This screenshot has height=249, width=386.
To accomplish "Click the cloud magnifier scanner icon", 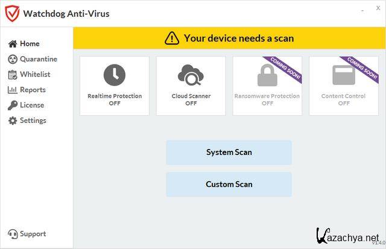I will click(191, 75).
